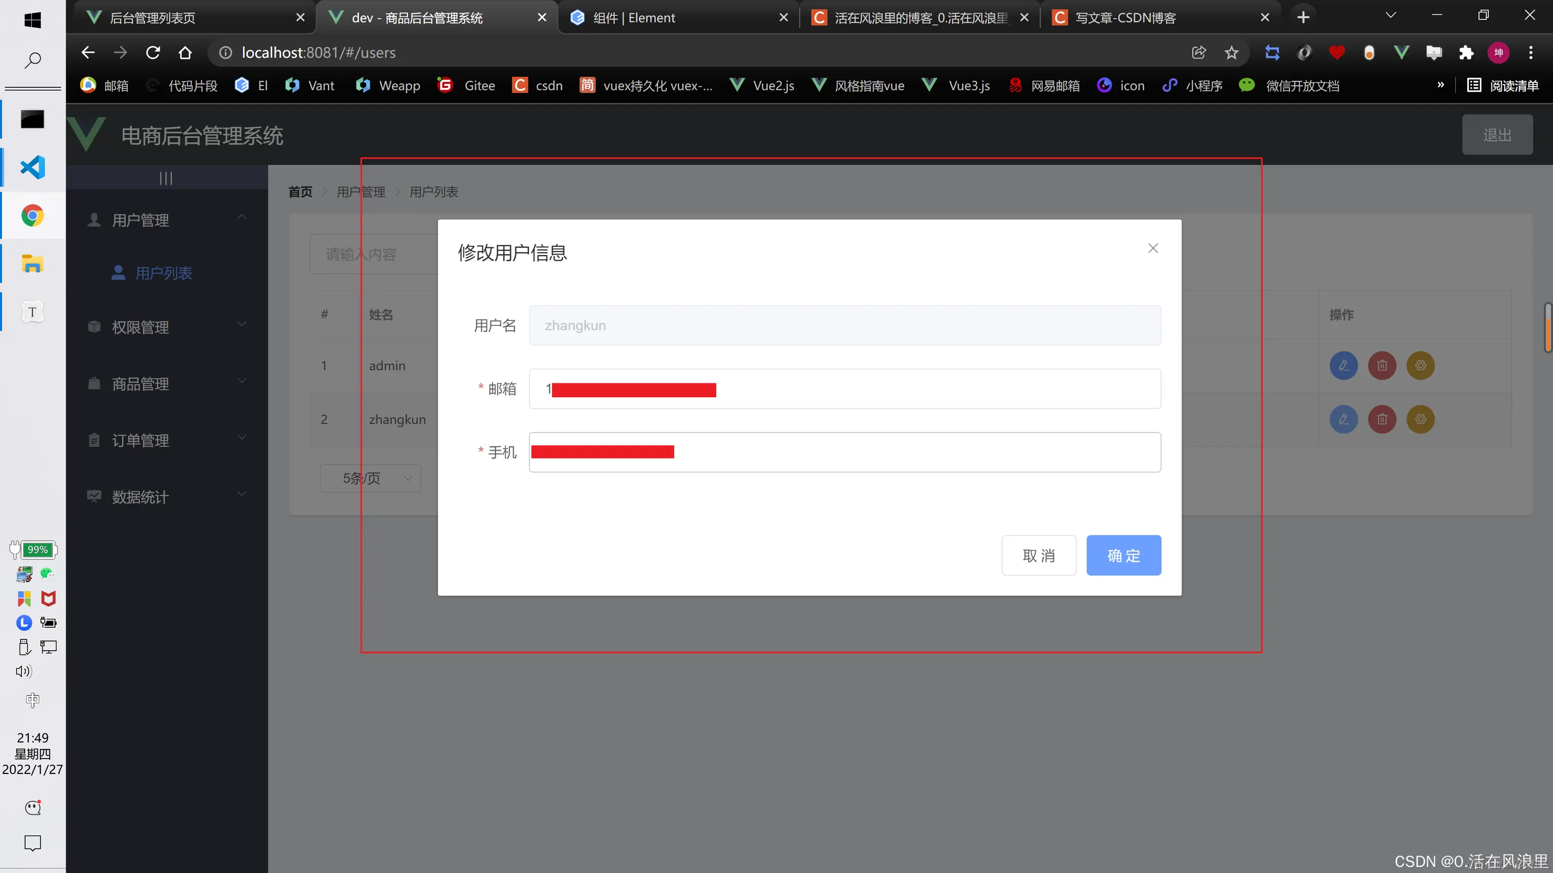Viewport: 1553px width, 873px height.
Task: Open Visual Studio Code from the taskbar
Action: click(x=32, y=167)
